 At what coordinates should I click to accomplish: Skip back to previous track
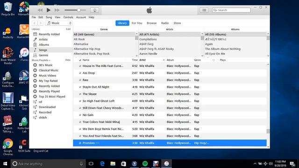tap(40, 10)
